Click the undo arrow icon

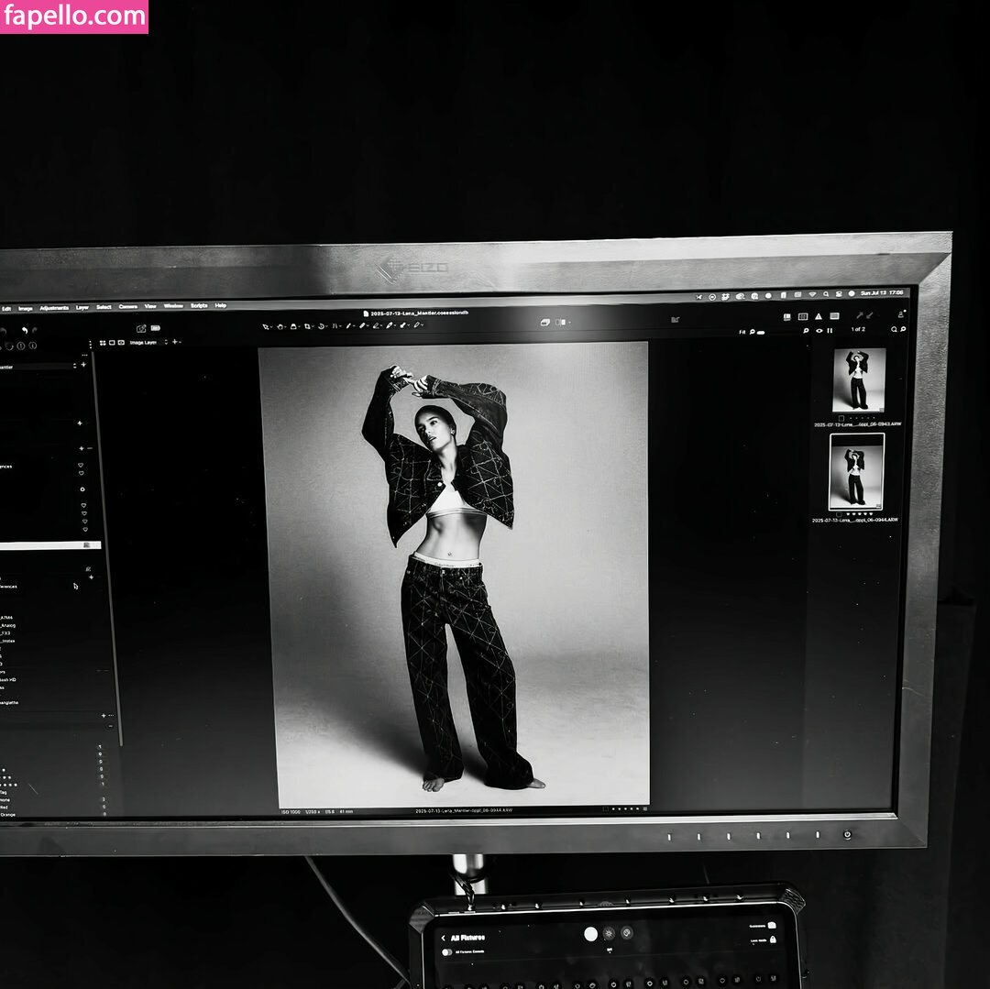coord(23,330)
